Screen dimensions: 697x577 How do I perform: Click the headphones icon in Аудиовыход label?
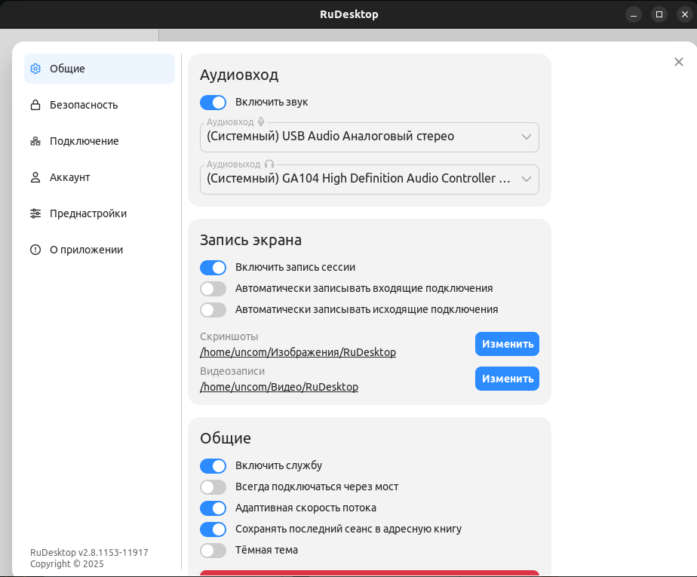[269, 164]
